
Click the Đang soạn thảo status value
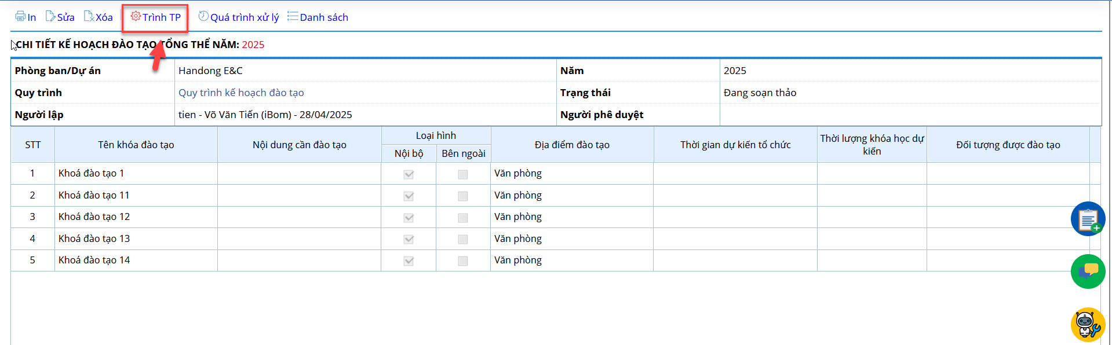point(760,93)
